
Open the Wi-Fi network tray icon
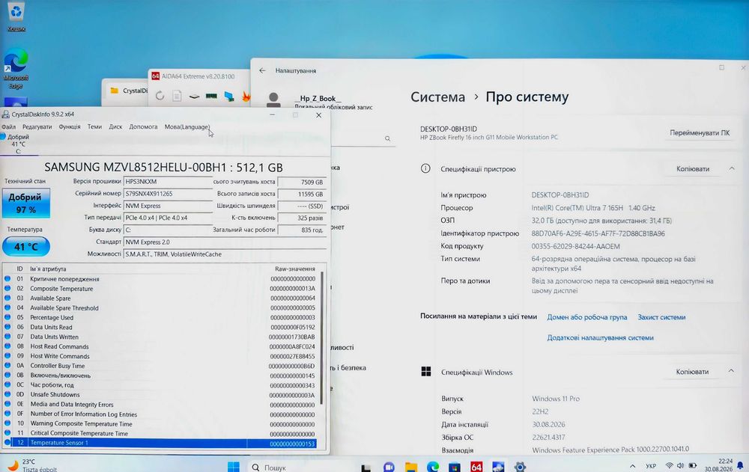pyautogui.click(x=669, y=465)
